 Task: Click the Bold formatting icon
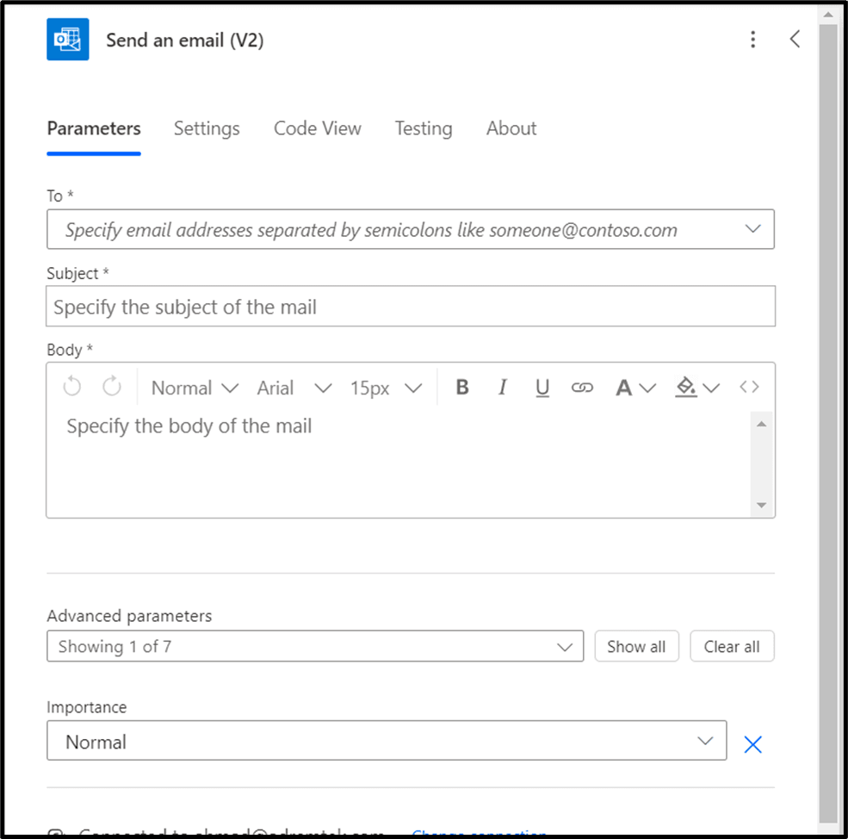coord(462,388)
